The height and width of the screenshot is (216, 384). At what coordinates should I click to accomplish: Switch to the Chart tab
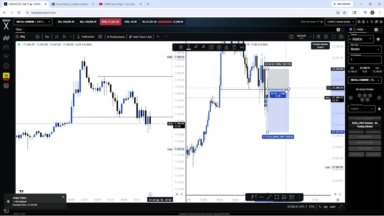click(19, 29)
